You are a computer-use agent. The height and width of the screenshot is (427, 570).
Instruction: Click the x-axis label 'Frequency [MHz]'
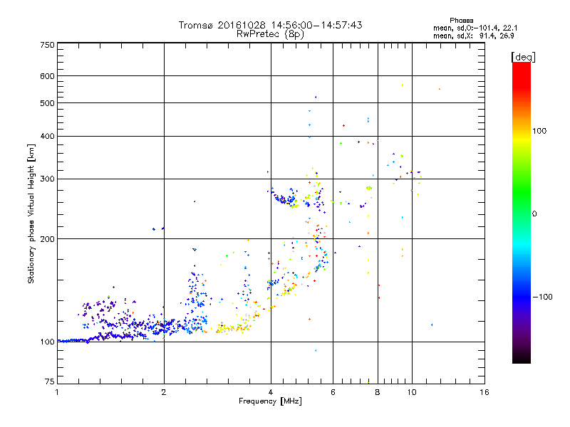click(270, 401)
